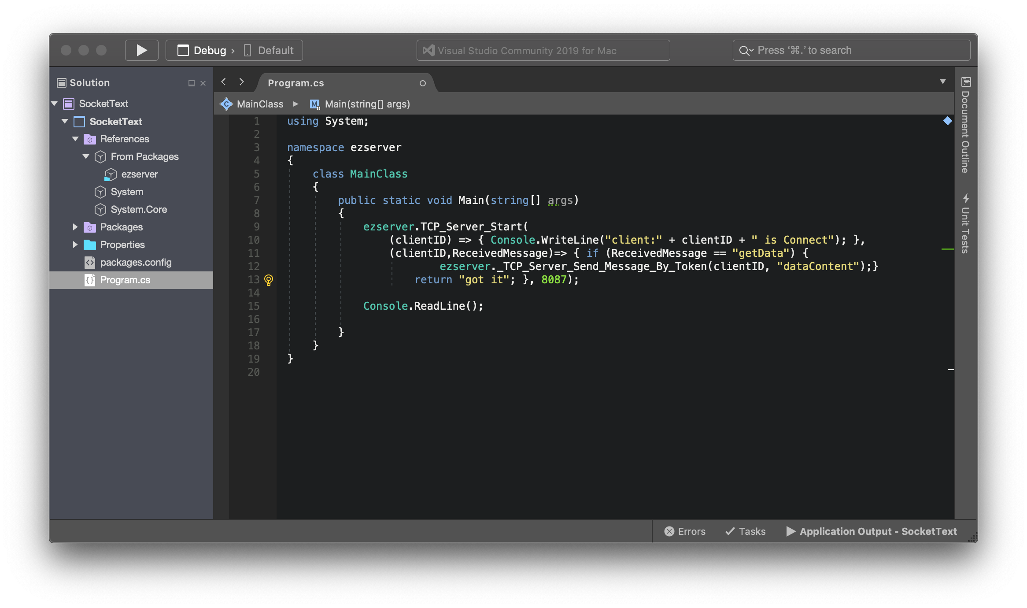Navigate forward with the right arrow
This screenshot has width=1027, height=608.
pos(241,82)
